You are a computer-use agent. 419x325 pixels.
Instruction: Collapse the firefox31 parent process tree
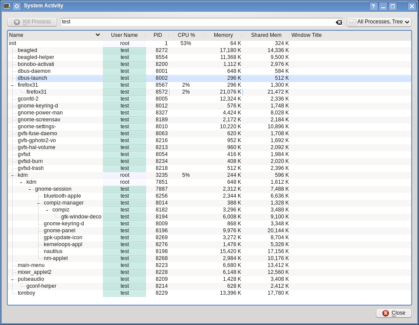pos(13,85)
